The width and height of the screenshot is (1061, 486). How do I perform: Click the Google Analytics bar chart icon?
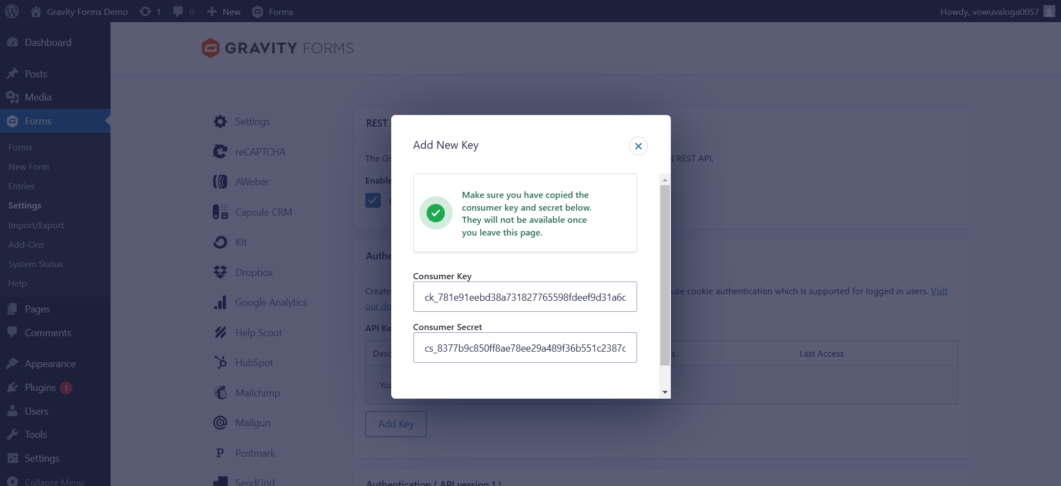point(220,302)
